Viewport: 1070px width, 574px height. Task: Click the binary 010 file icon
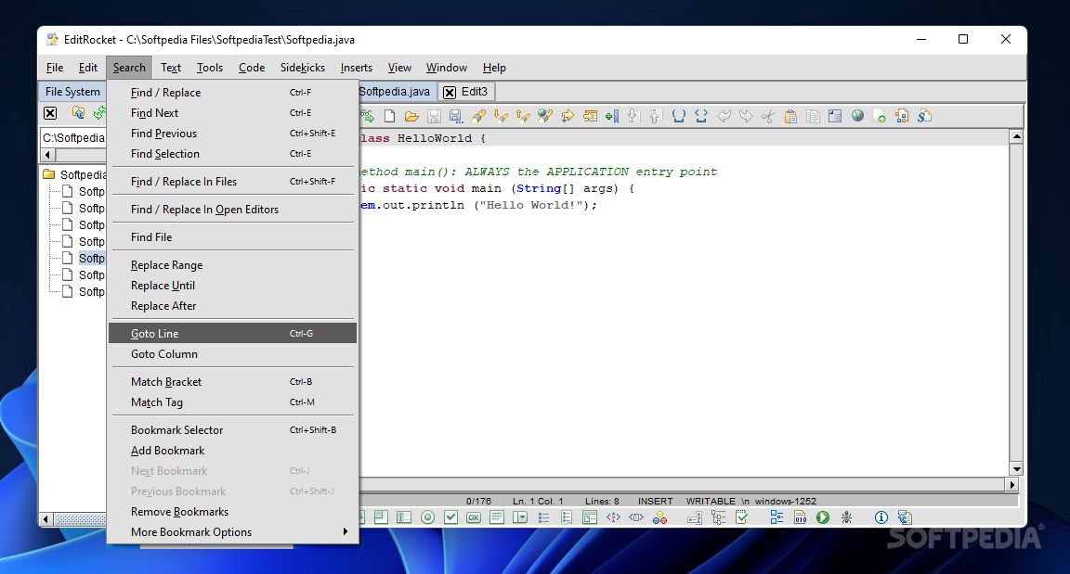click(x=800, y=517)
